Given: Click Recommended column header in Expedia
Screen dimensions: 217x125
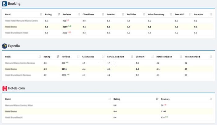Looking at the screenshot, I should [x=192, y=57].
